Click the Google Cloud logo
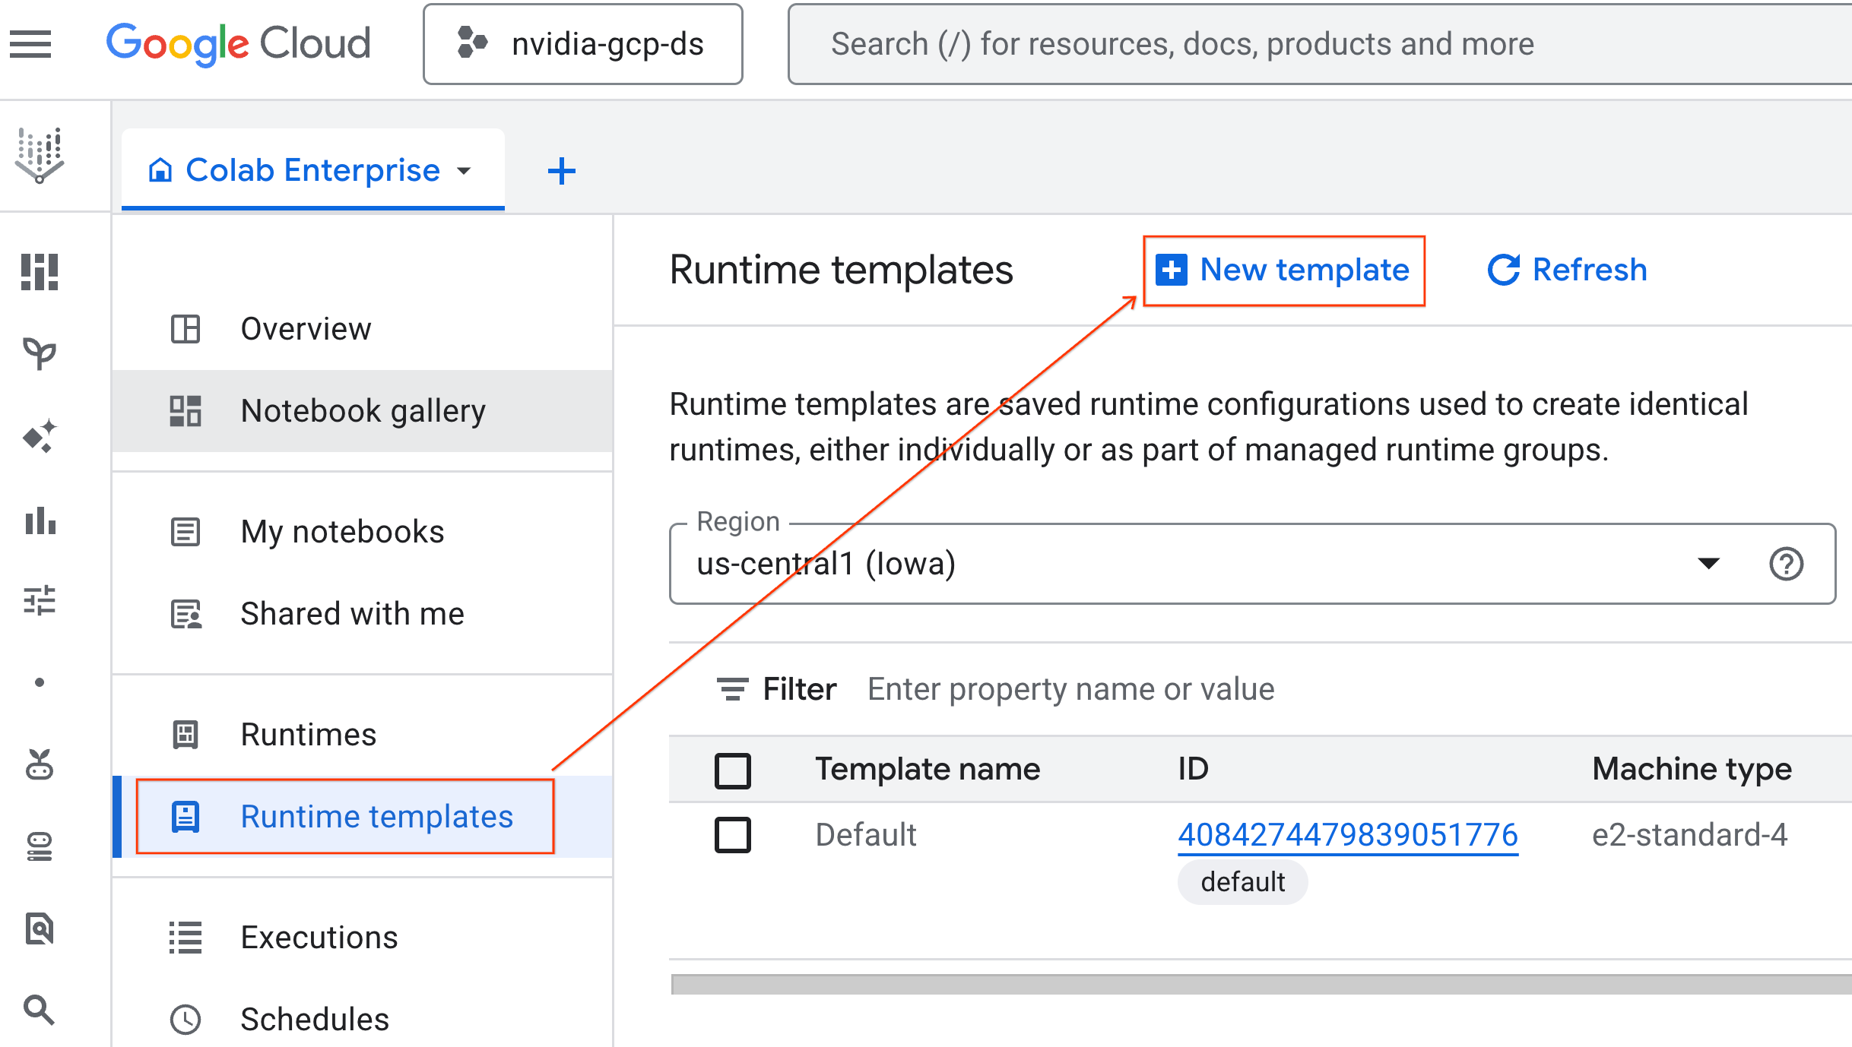 point(238,43)
